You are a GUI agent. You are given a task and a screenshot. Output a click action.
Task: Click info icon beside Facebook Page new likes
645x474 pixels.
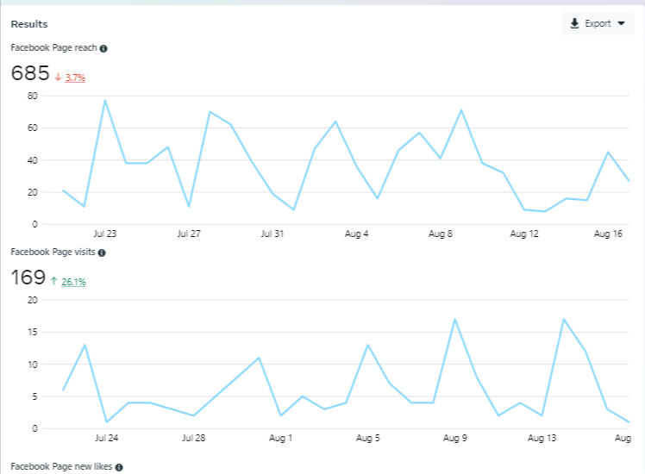point(119,467)
